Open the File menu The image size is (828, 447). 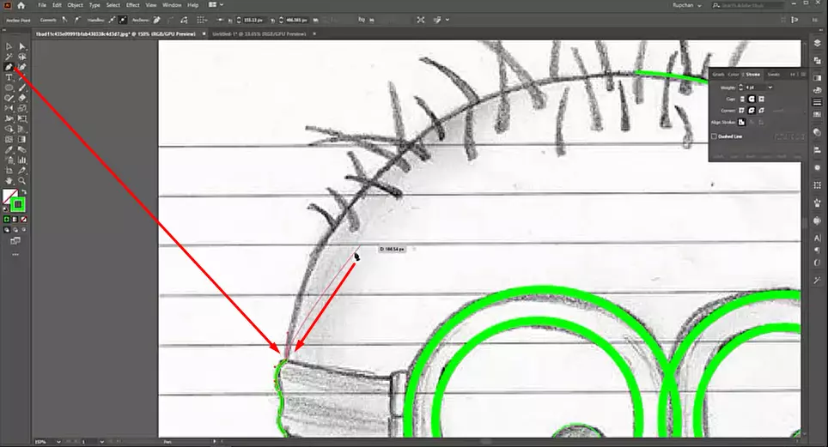tap(42, 5)
